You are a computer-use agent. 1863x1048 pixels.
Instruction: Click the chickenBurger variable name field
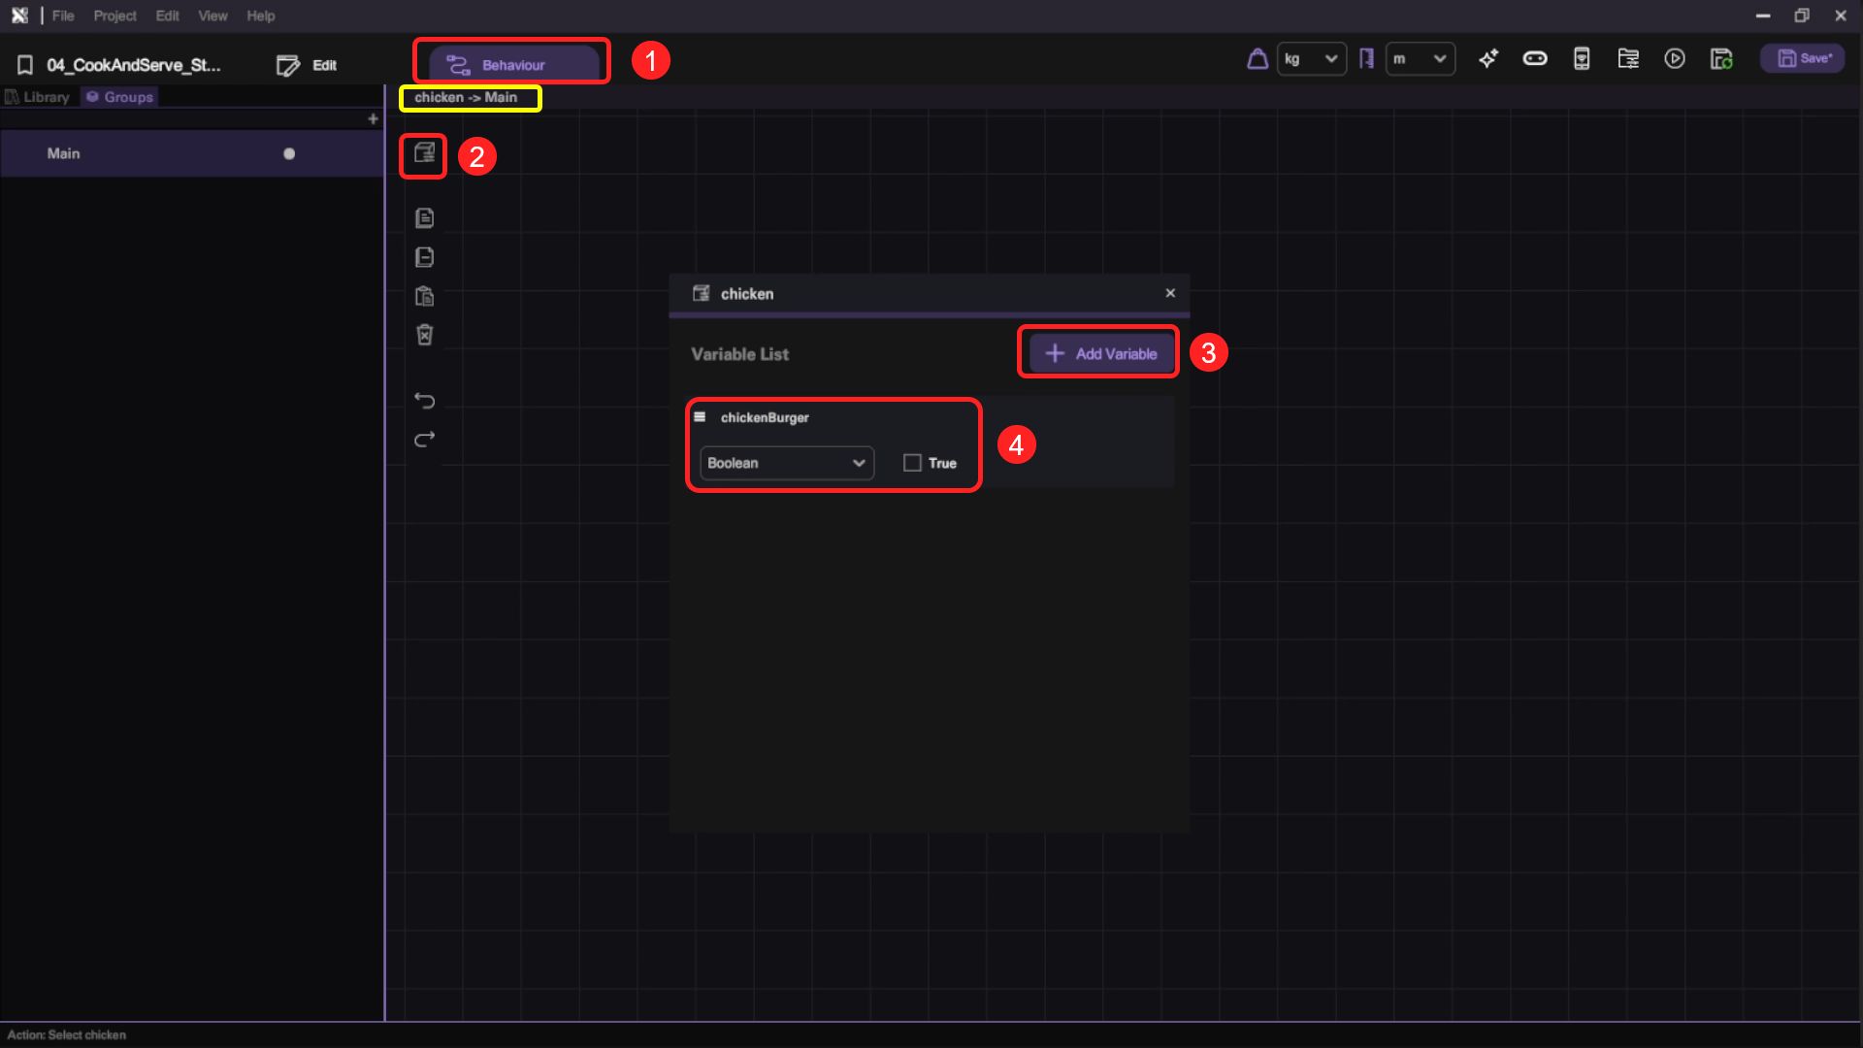click(x=765, y=417)
